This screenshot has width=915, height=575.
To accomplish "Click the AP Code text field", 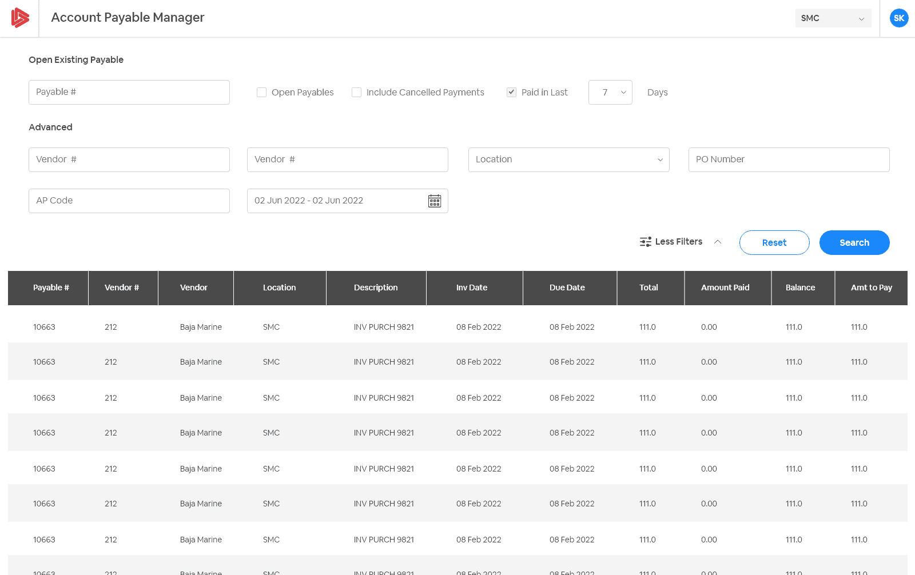I will [x=129, y=201].
